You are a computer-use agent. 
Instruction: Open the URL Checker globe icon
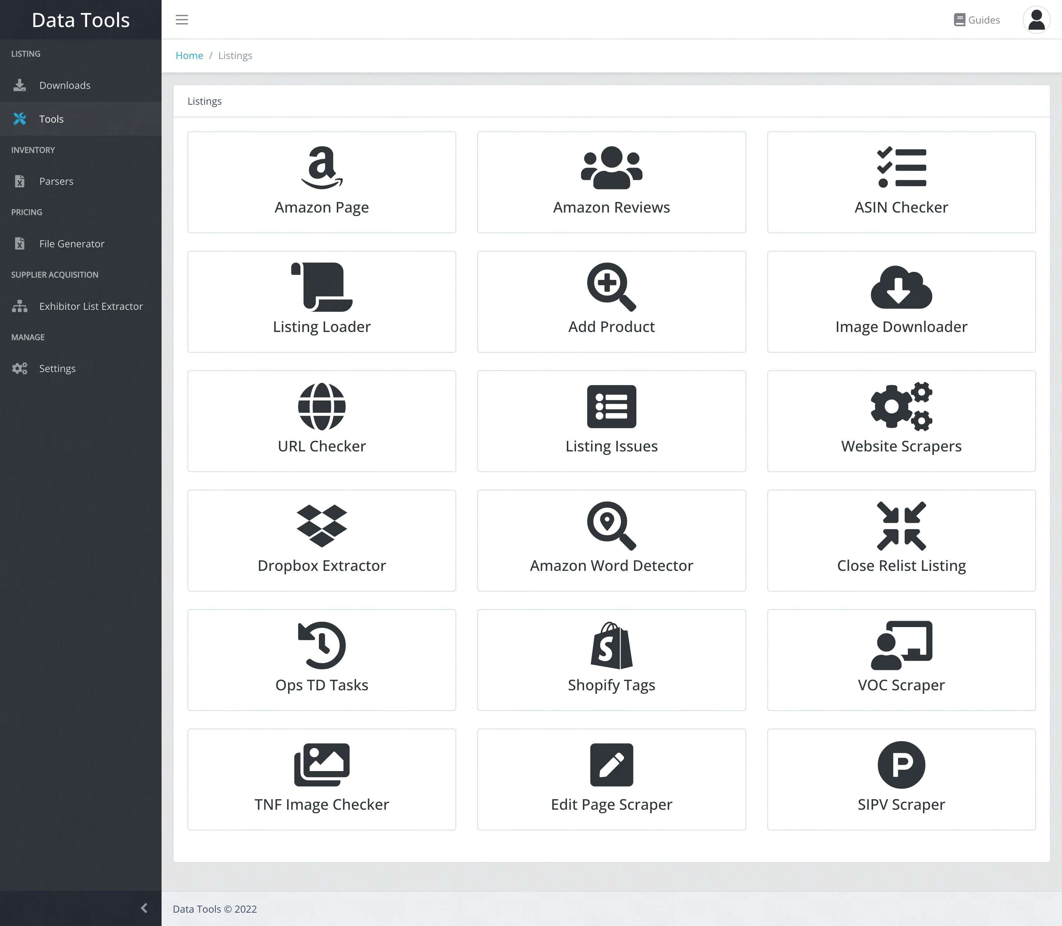(322, 406)
